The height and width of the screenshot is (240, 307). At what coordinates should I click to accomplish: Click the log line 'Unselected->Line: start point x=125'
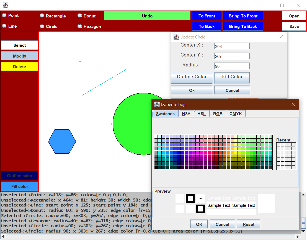tap(76, 205)
